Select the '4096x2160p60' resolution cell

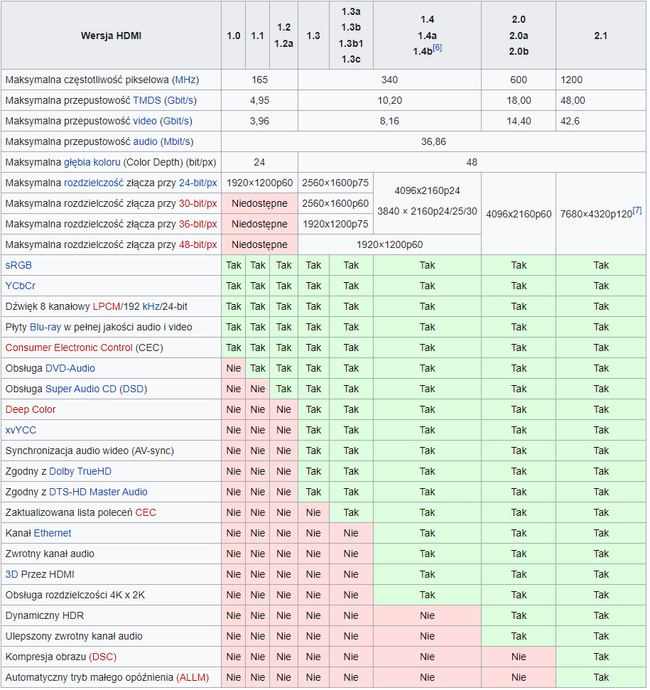pyautogui.click(x=519, y=215)
